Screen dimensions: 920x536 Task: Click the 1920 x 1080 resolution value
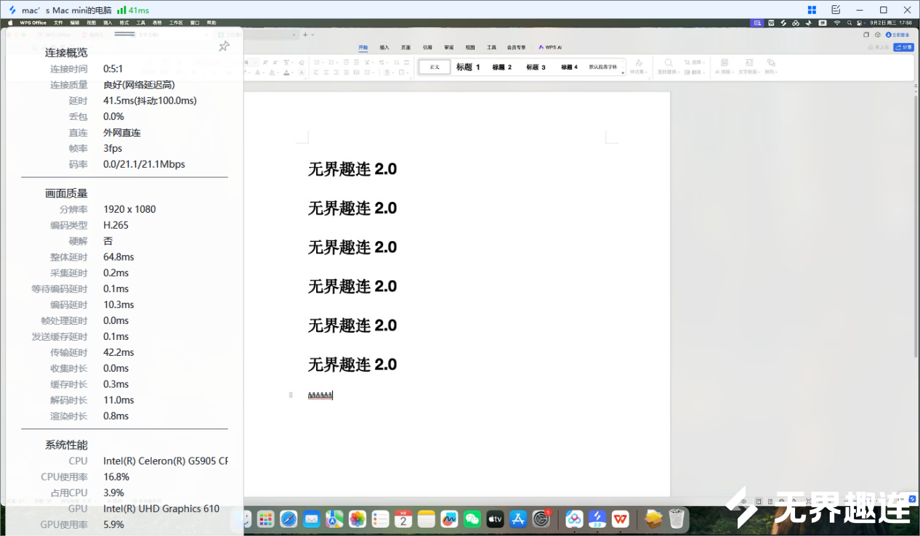coord(129,209)
